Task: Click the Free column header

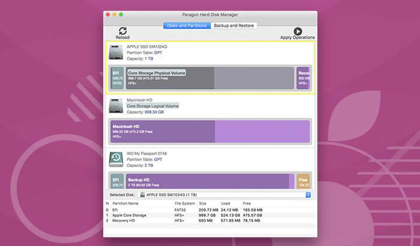Action: [247, 203]
